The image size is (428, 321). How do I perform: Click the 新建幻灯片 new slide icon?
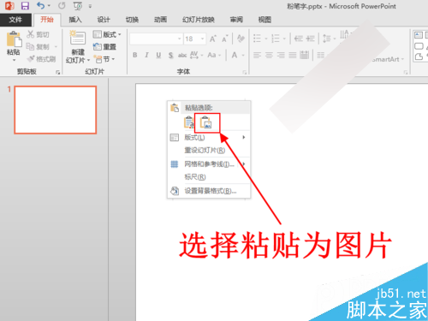pos(77,38)
